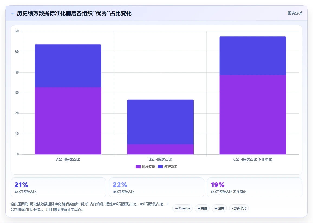Click the B公司原优占比 x-axis label
Image resolution: width=313 pixels, height=223 pixels.
[x=160, y=160]
